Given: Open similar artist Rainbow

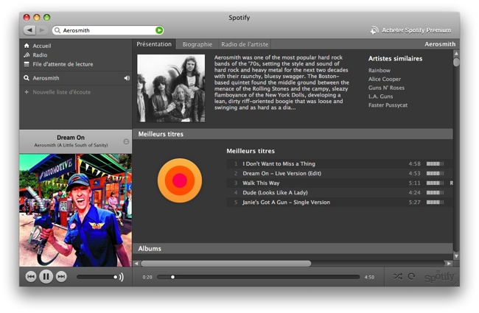Looking at the screenshot, I should 379,70.
